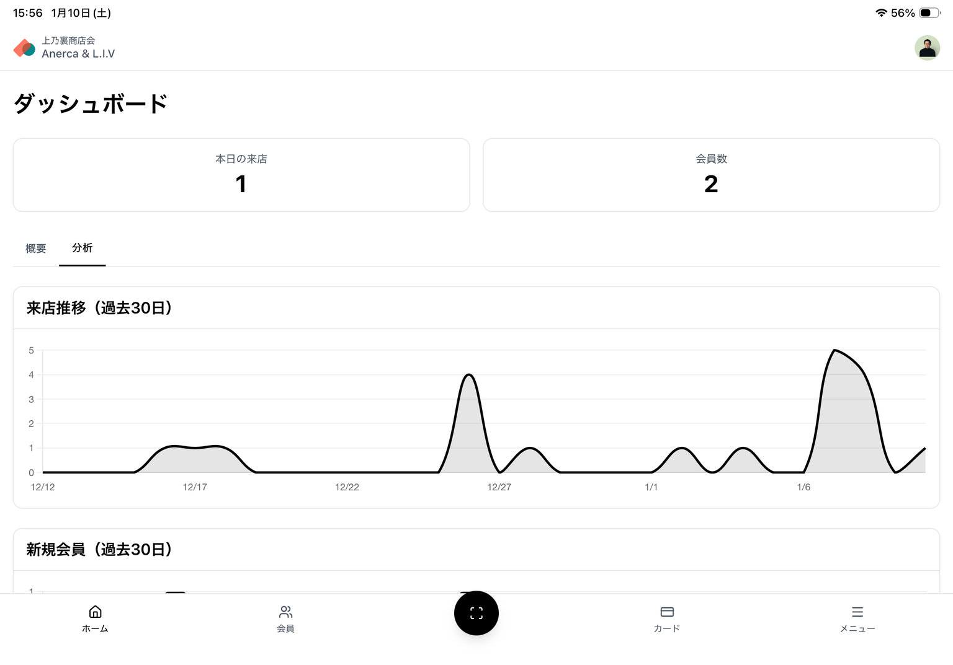Tap the home icon in bottom bar
Viewport: 953px width, 665px height.
pos(95,612)
